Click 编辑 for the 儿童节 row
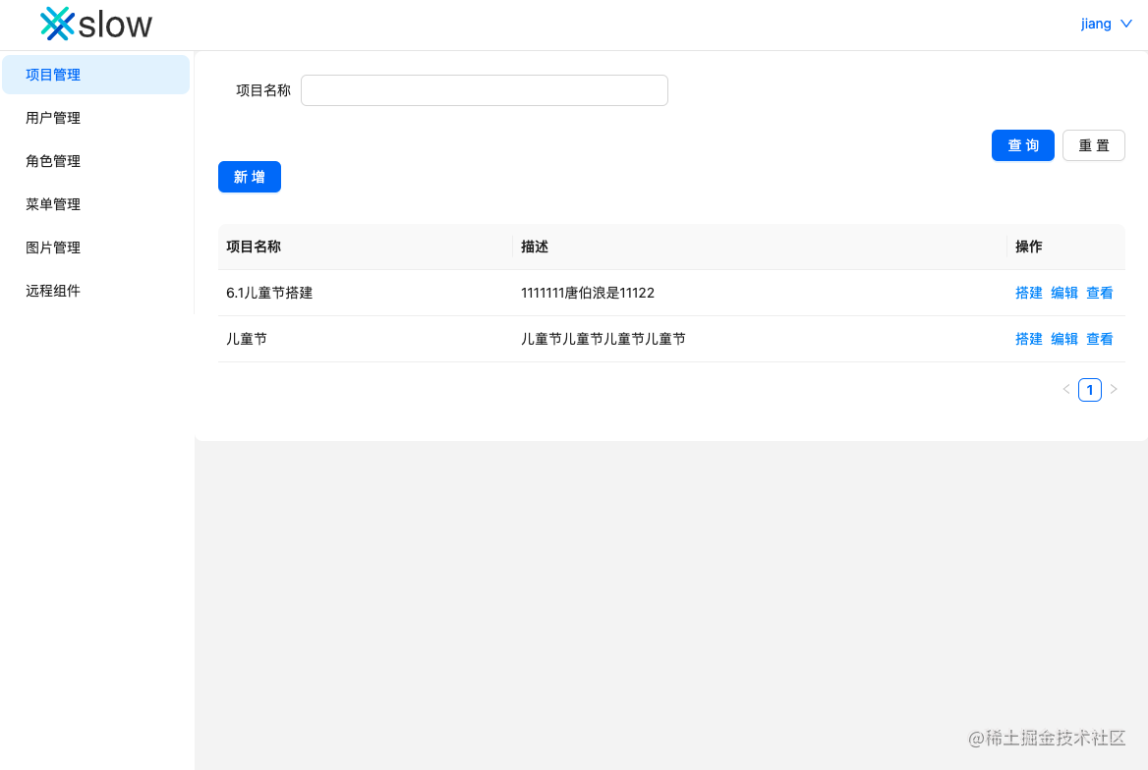The height and width of the screenshot is (770, 1148). click(1063, 339)
